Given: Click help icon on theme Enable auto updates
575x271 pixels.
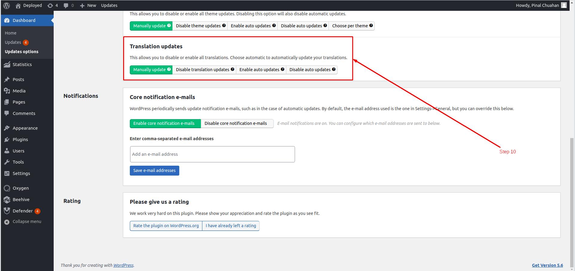Looking at the screenshot, I should tap(274, 26).
